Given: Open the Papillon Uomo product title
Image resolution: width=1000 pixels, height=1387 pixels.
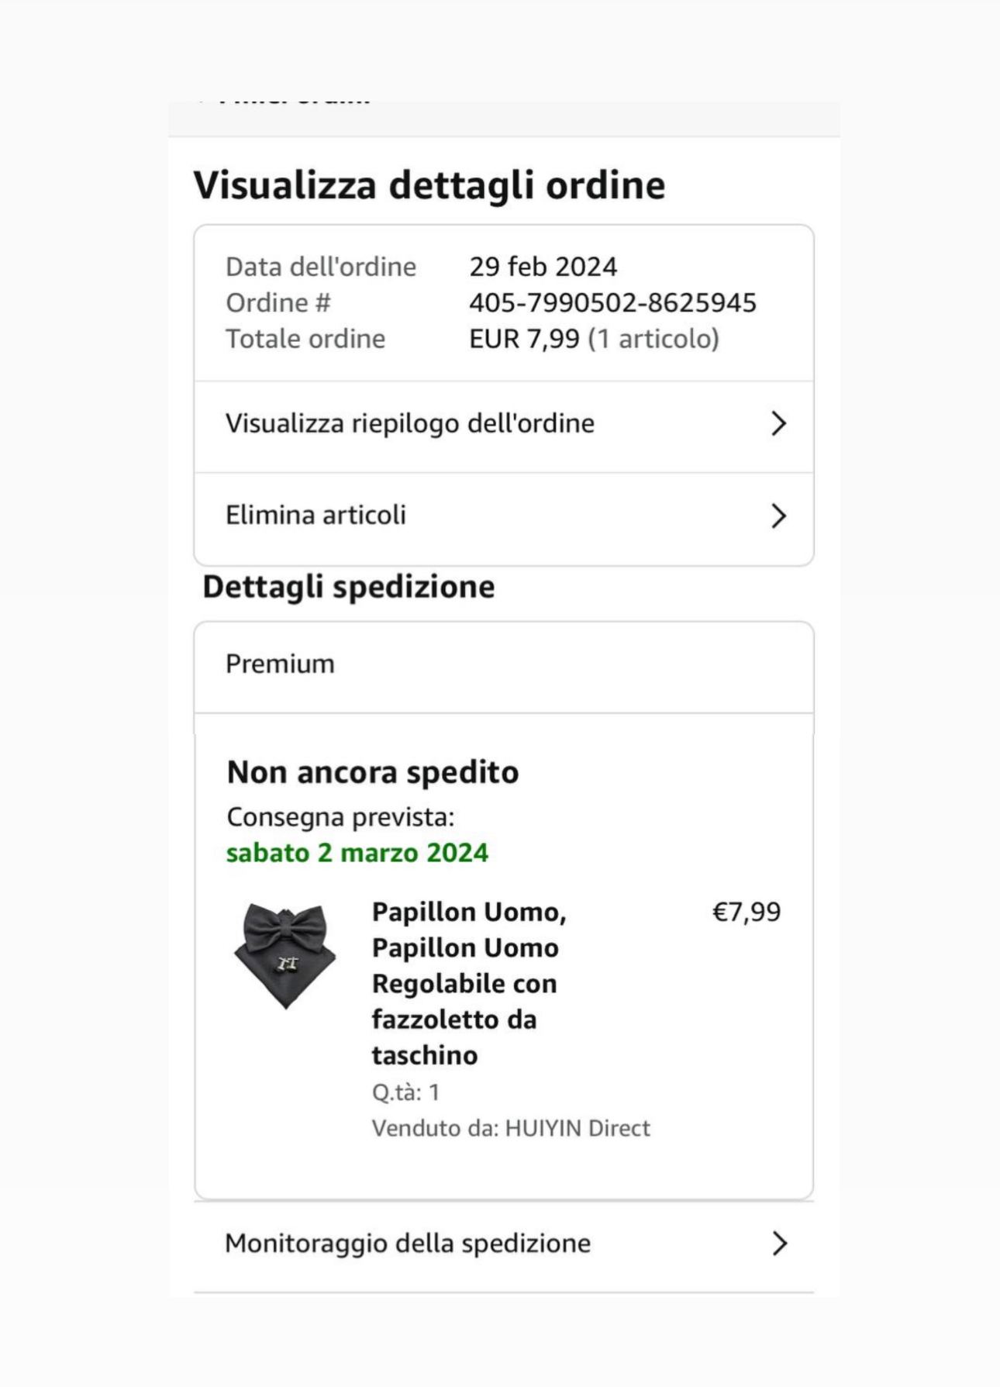Looking at the screenshot, I should [469, 983].
